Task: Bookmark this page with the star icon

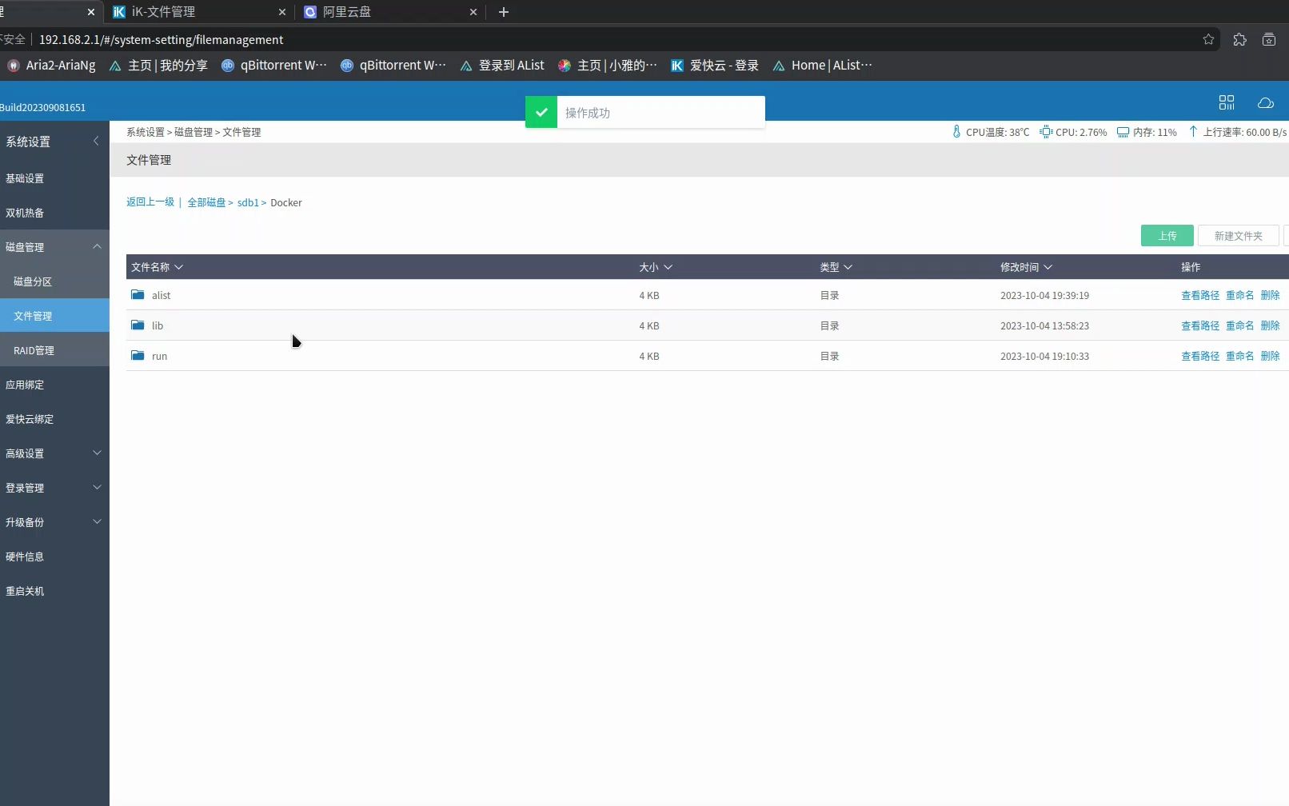Action: pos(1208,39)
